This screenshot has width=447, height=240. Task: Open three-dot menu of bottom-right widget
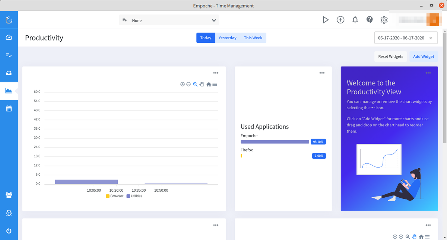(428, 225)
